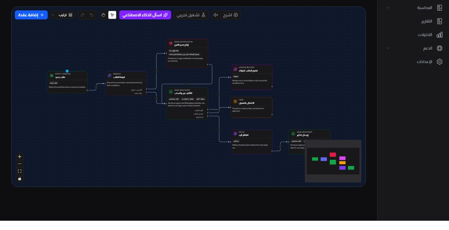Add a step between انتظار الرد and إرسال تذكير
Image resolution: width=449 pixels, height=230 pixels.
[x=280, y=146]
